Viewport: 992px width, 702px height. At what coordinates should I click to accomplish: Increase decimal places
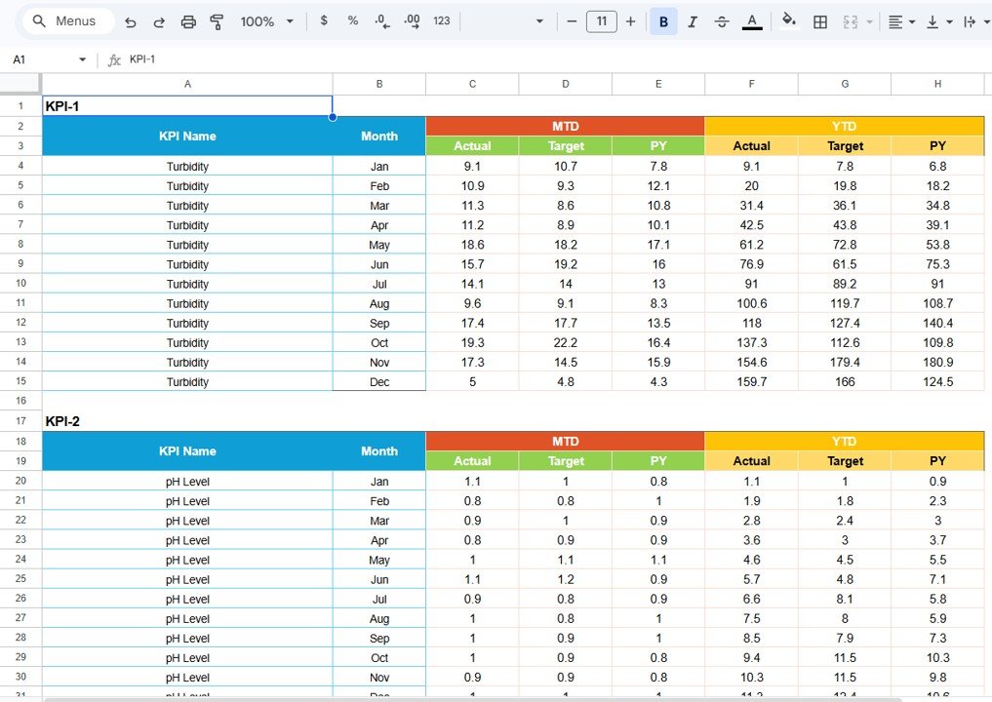point(411,20)
